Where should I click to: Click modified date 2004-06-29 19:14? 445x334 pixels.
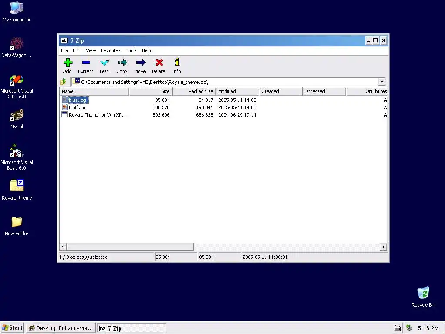pos(237,115)
